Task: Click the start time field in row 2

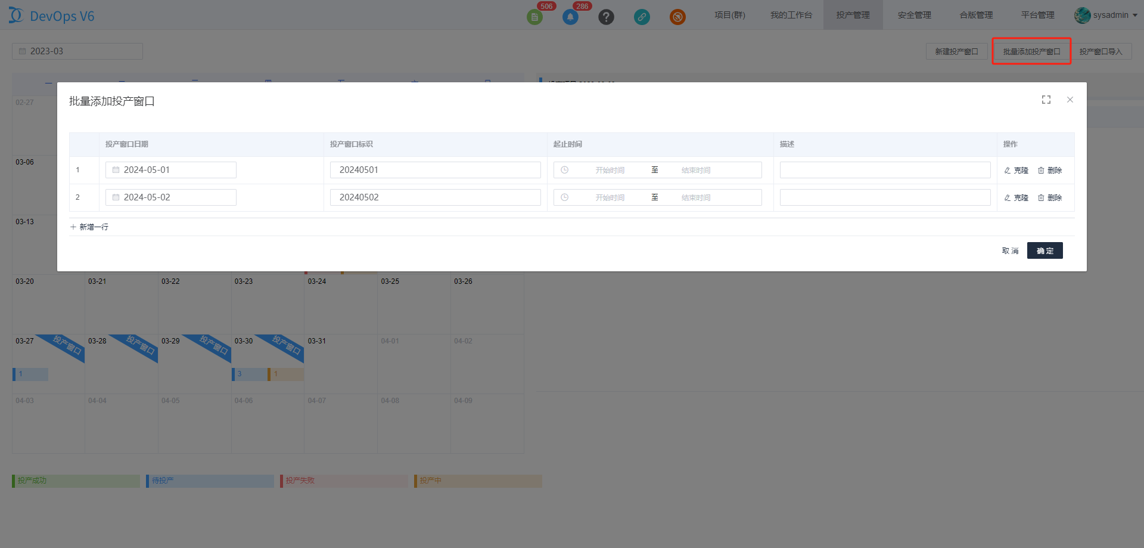Action: click(610, 197)
